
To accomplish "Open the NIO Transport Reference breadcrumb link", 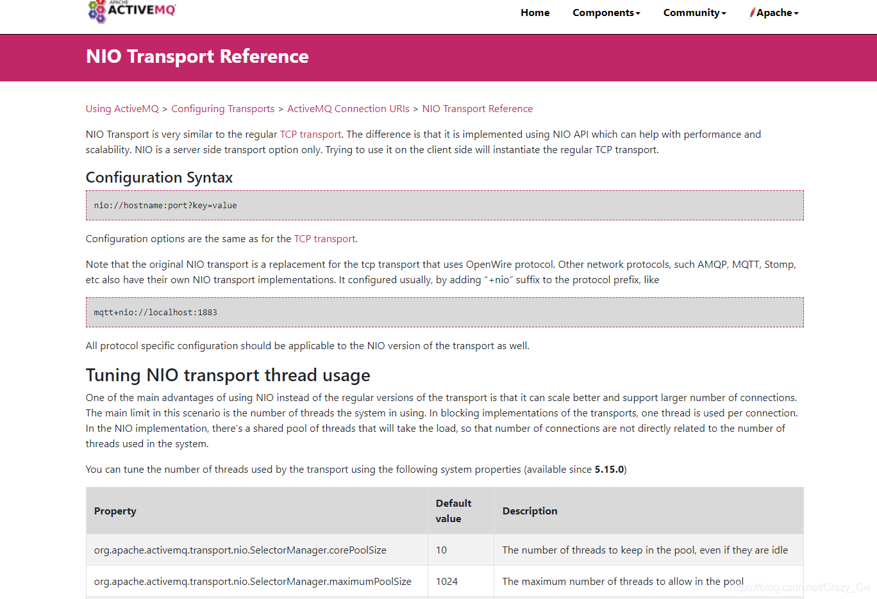I will [x=478, y=109].
